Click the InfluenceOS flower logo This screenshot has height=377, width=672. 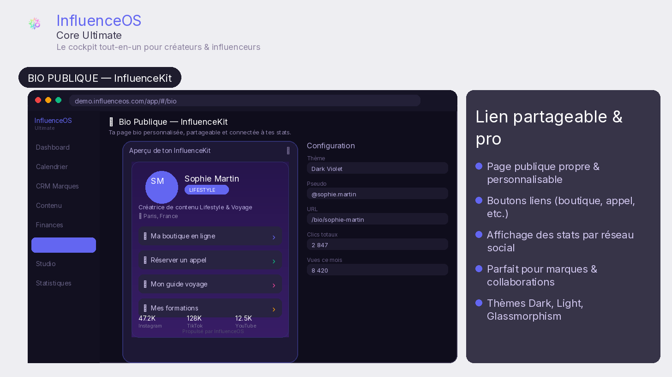[34, 24]
